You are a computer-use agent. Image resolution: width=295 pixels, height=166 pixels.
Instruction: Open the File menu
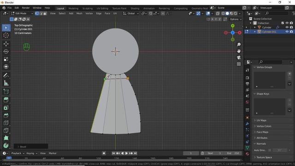click(x=9, y=8)
